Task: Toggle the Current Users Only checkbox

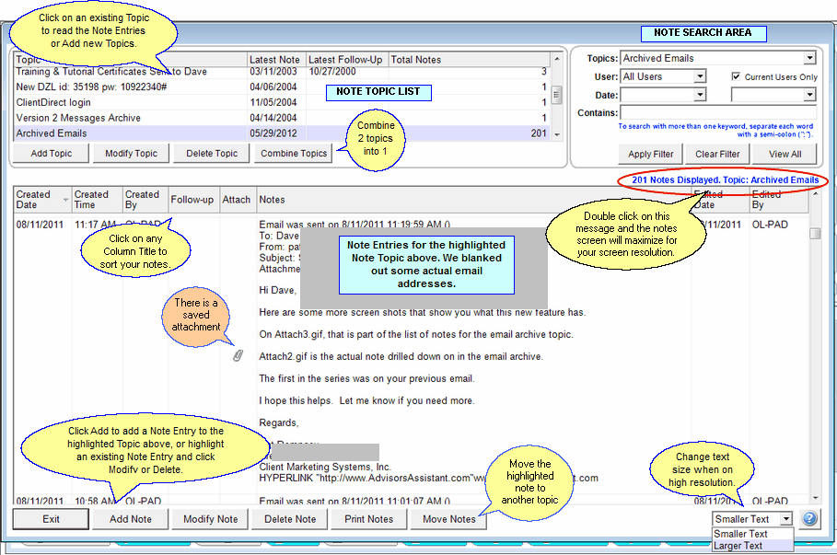Action: [x=736, y=76]
